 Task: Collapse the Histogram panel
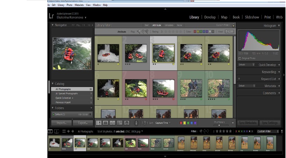pos(279,26)
